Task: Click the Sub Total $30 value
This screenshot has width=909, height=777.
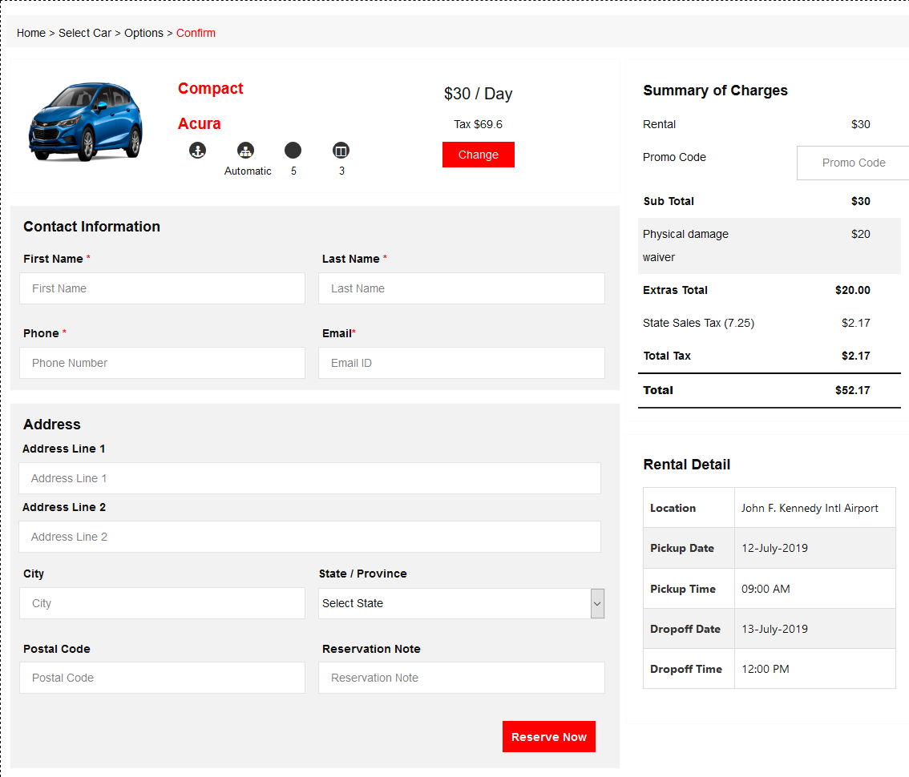Action: 860,201
